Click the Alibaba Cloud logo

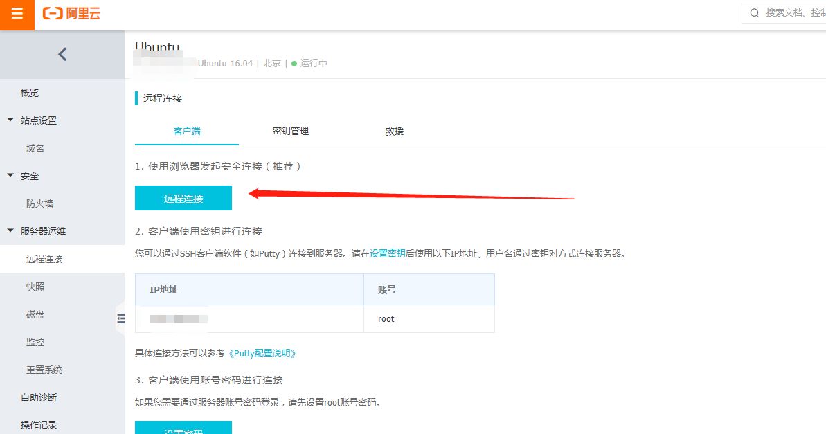click(71, 14)
